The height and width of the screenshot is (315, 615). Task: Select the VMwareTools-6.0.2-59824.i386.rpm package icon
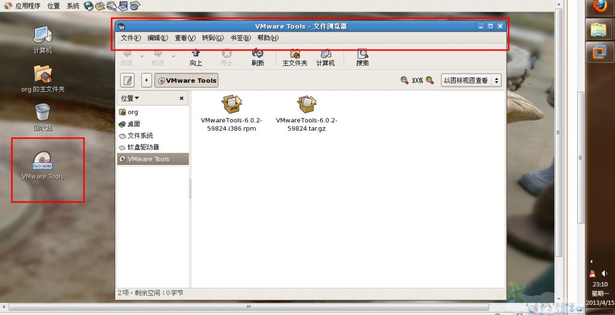[231, 104]
